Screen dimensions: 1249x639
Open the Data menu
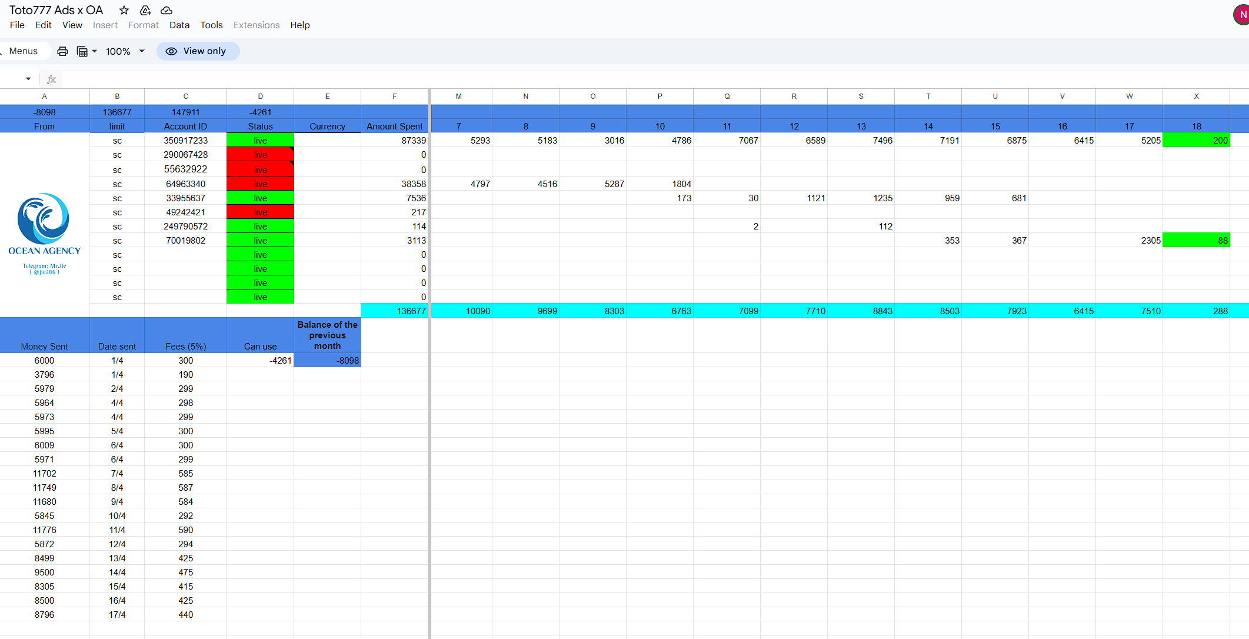(x=179, y=25)
